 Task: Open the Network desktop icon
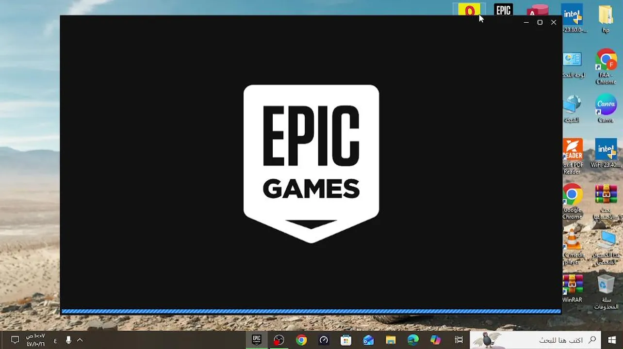pos(573,109)
